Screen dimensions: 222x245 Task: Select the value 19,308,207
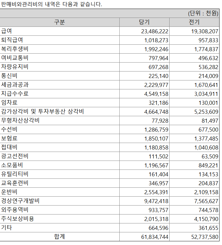pyautogui.click(x=205, y=31)
